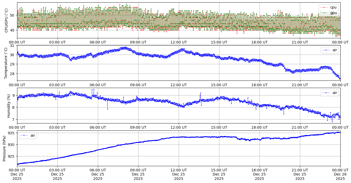Click the 12:00 UT Dec 25 date label
Screen dimensions: 351x183
coord(179,174)
